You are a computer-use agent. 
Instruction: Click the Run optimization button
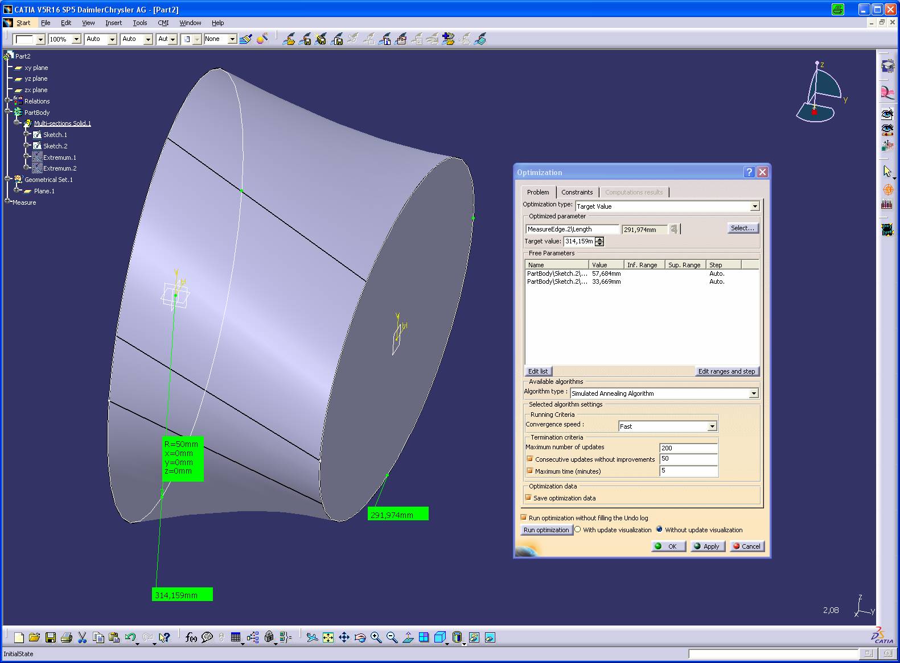546,530
